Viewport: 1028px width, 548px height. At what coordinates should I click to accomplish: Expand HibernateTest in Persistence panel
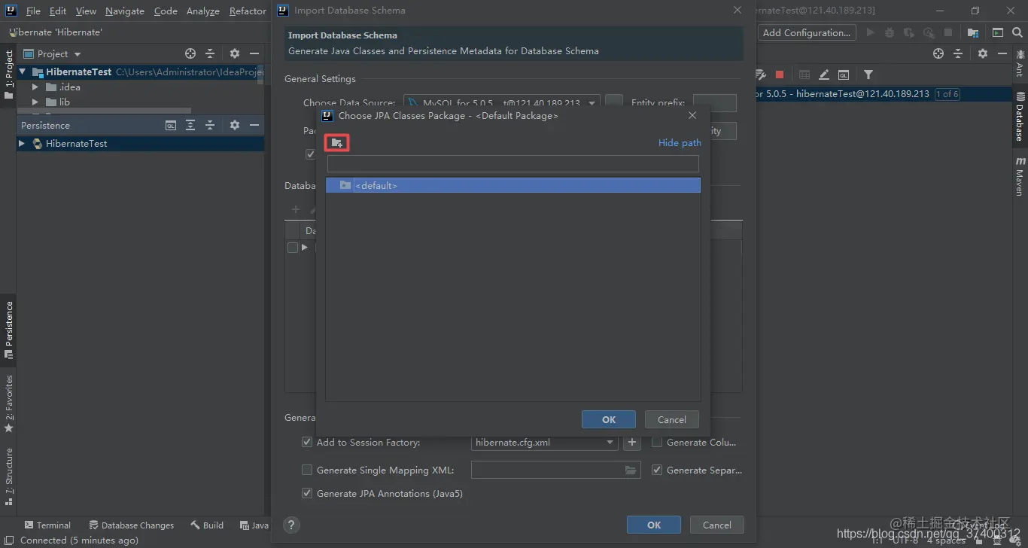pos(22,144)
